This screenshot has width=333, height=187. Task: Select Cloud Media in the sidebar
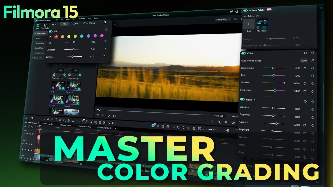click(x=39, y=48)
